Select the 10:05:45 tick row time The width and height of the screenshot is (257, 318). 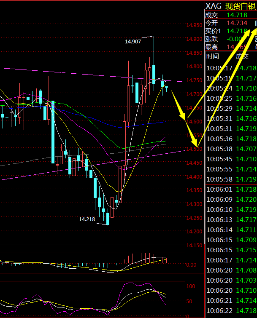point(219,159)
